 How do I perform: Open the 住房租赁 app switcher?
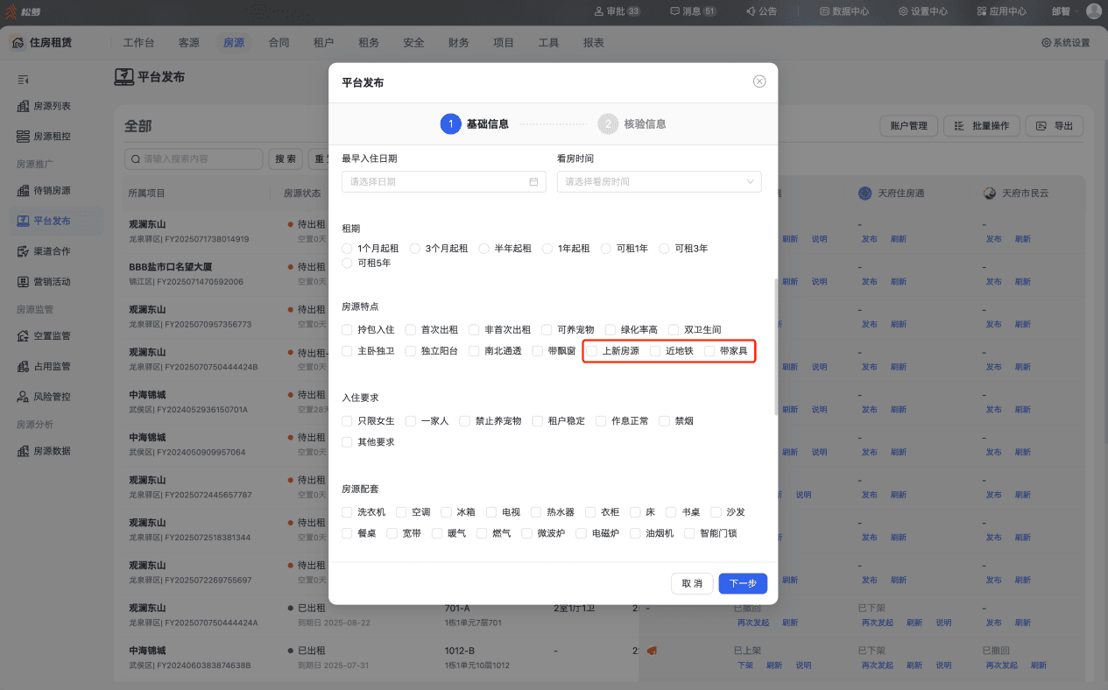pyautogui.click(x=41, y=43)
